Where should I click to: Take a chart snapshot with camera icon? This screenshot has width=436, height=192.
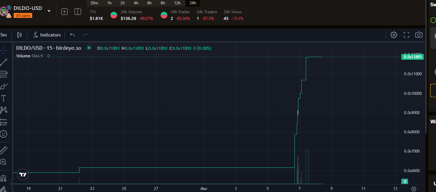(419, 35)
